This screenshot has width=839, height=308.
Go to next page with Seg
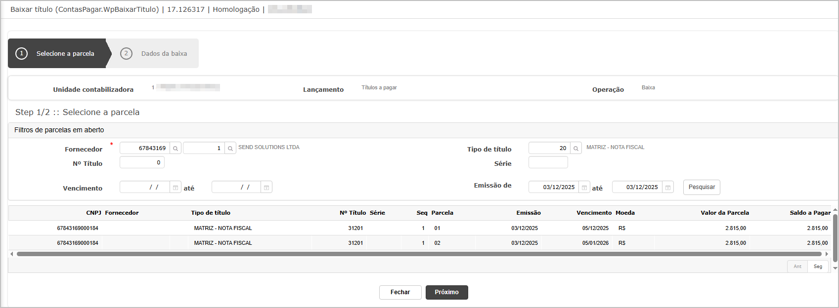[x=818, y=267]
